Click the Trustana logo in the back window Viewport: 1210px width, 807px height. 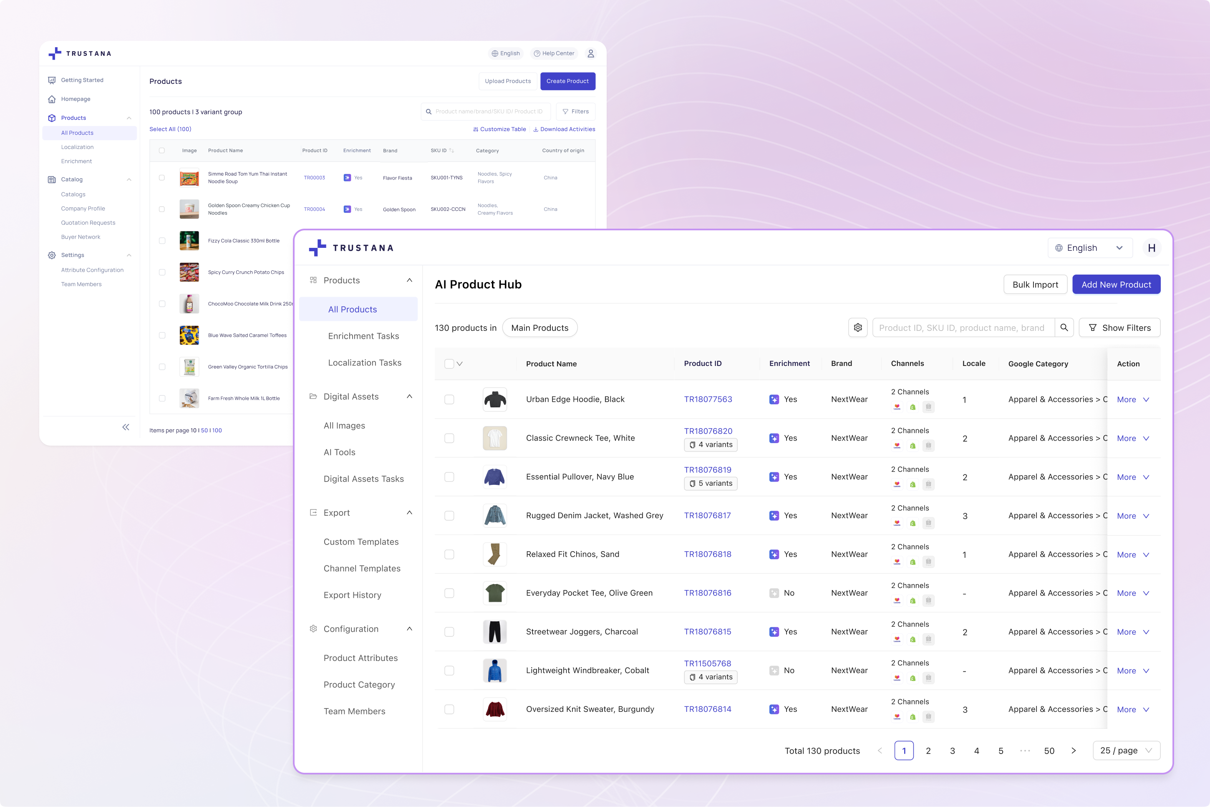80,53
